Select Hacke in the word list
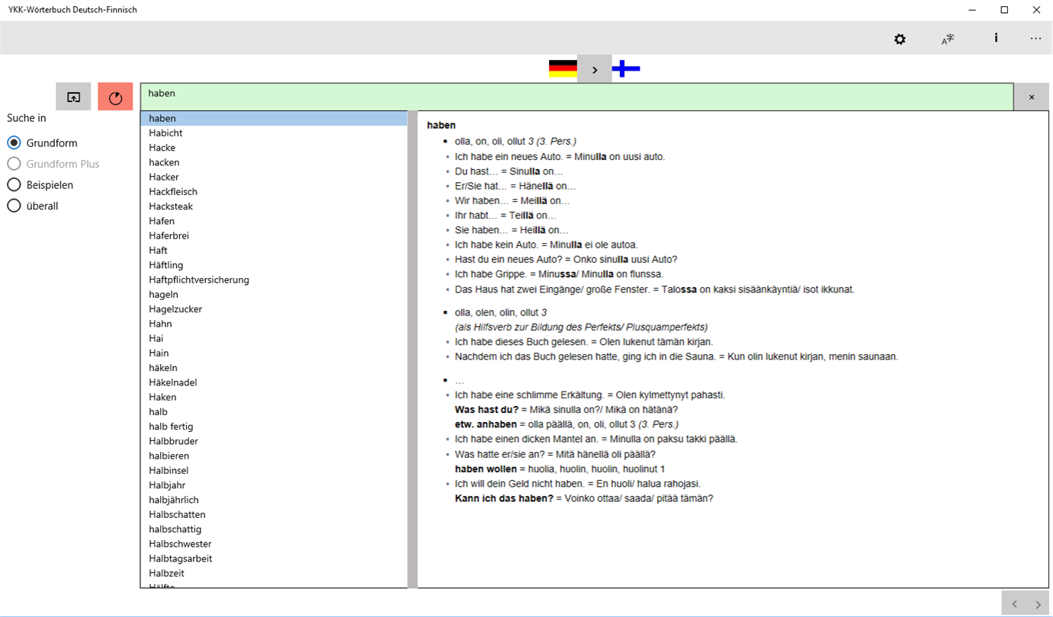This screenshot has width=1053, height=617. tap(274, 148)
